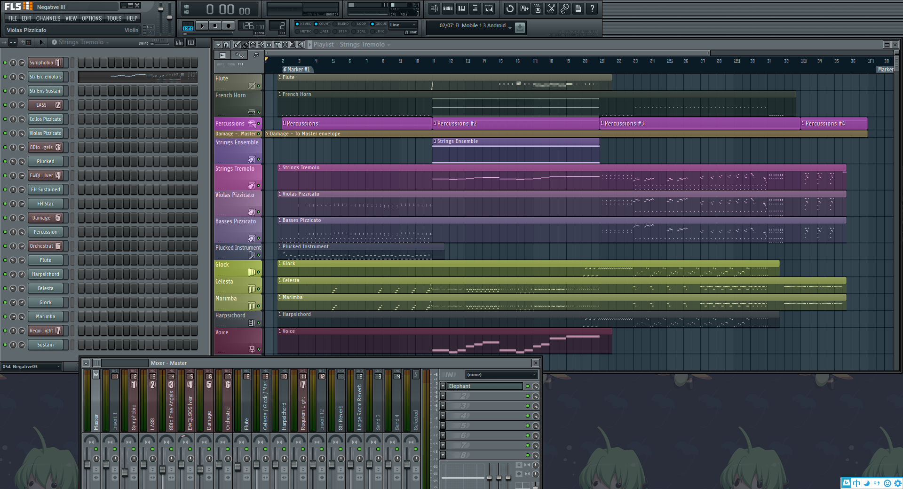Show the mixer window
This screenshot has height=489, width=903.
(x=489, y=8)
